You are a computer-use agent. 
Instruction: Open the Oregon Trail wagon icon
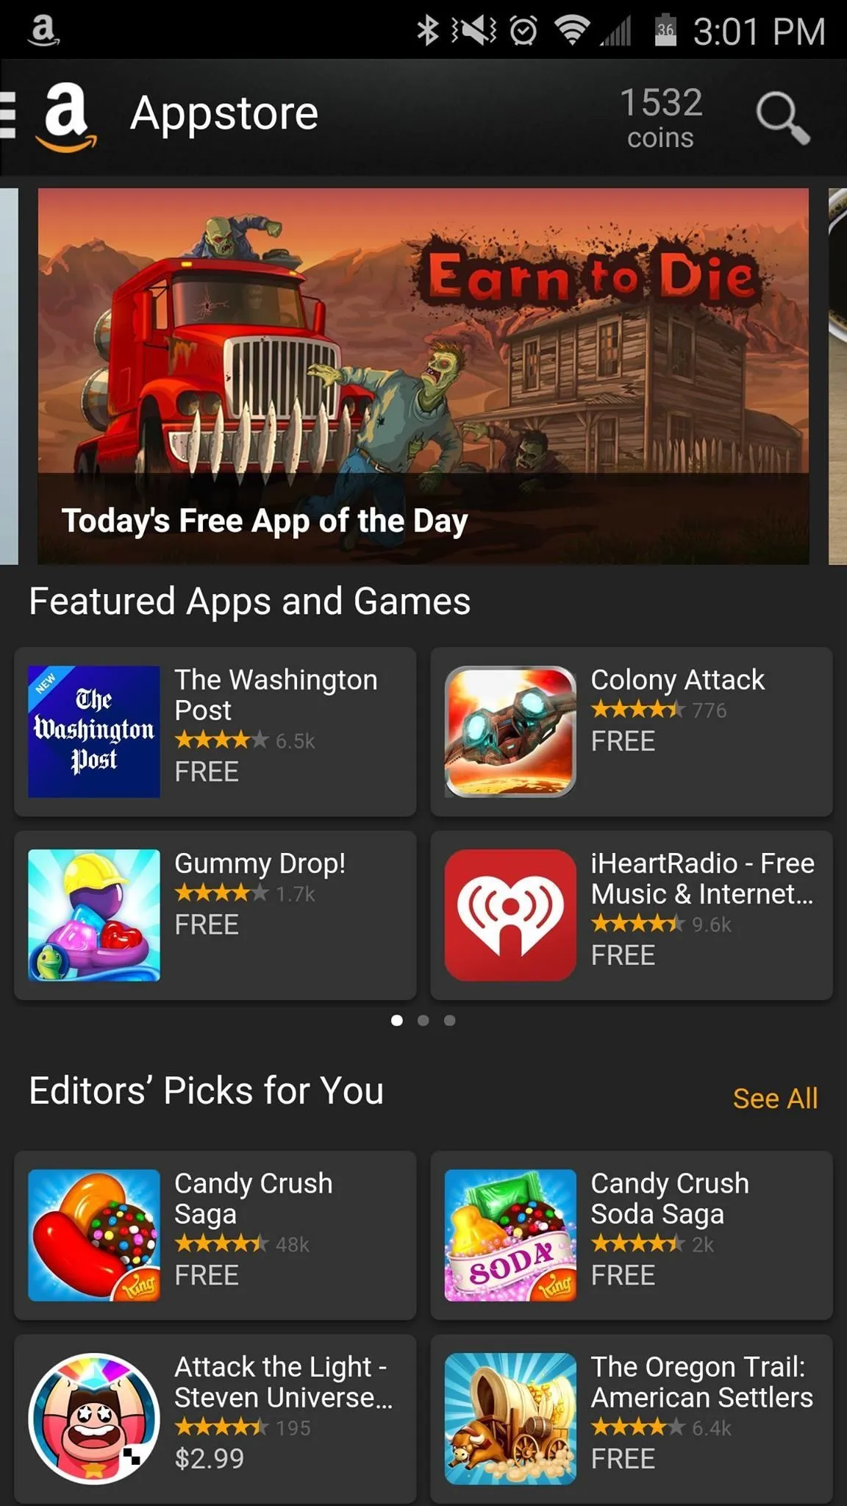tap(510, 1419)
